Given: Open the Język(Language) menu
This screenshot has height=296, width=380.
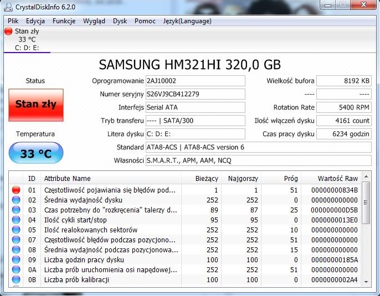Looking at the screenshot, I should coord(187,21).
